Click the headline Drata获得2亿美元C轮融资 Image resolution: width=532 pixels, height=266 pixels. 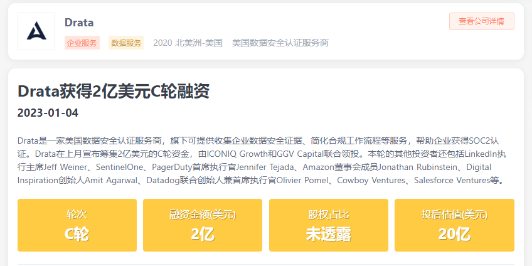click(x=113, y=92)
